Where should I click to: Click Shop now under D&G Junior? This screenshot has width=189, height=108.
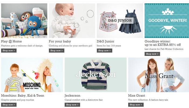(x=104, y=50)
